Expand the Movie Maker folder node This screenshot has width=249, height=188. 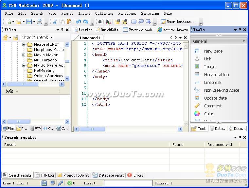pyautogui.click(x=24, y=55)
